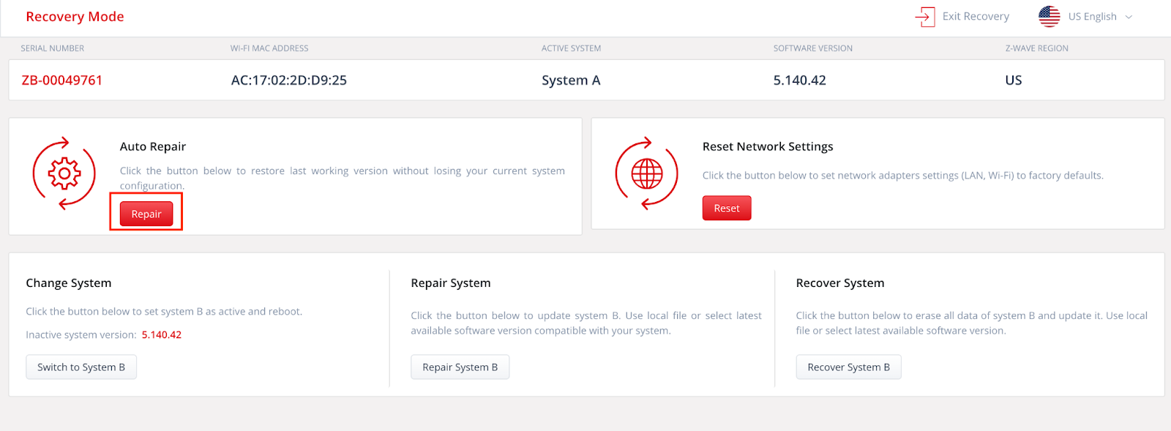This screenshot has width=1171, height=431.
Task: Click the Exit Recovery link
Action: (x=962, y=17)
